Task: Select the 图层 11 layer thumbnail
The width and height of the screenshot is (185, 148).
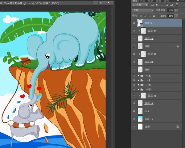Action: coord(140,119)
